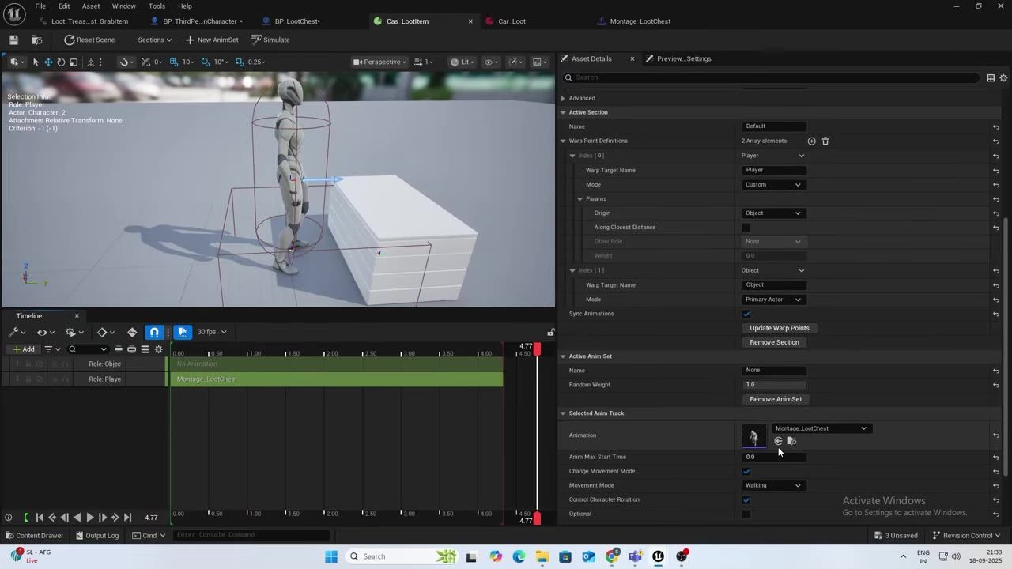Save the current asset via floppy icon
Screen dimensions: 1012x569
(x=13, y=40)
